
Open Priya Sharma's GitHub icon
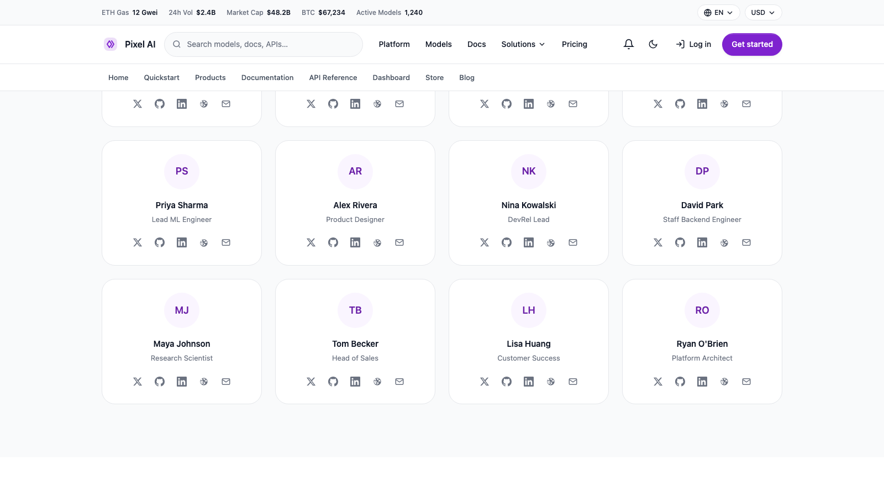(160, 242)
